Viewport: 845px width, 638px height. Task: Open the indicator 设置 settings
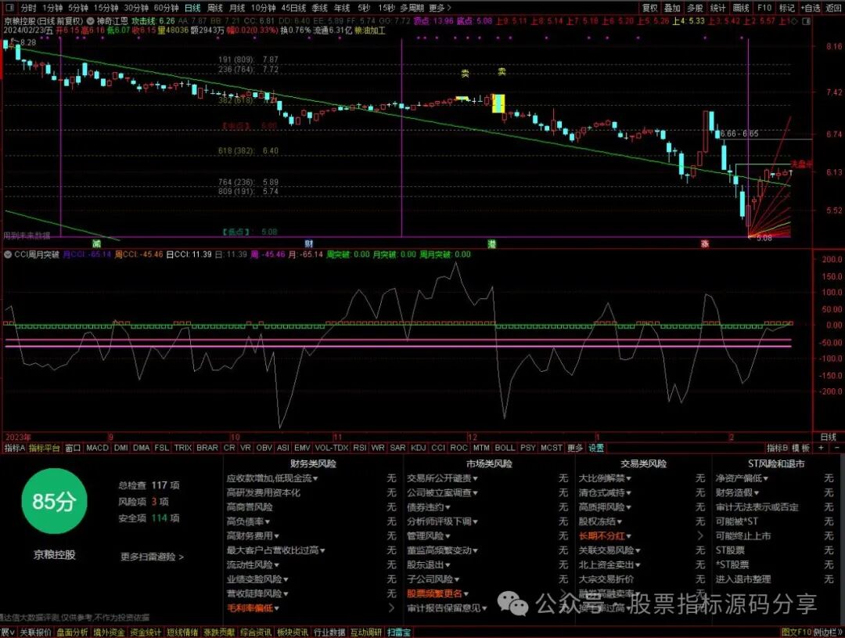click(596, 448)
